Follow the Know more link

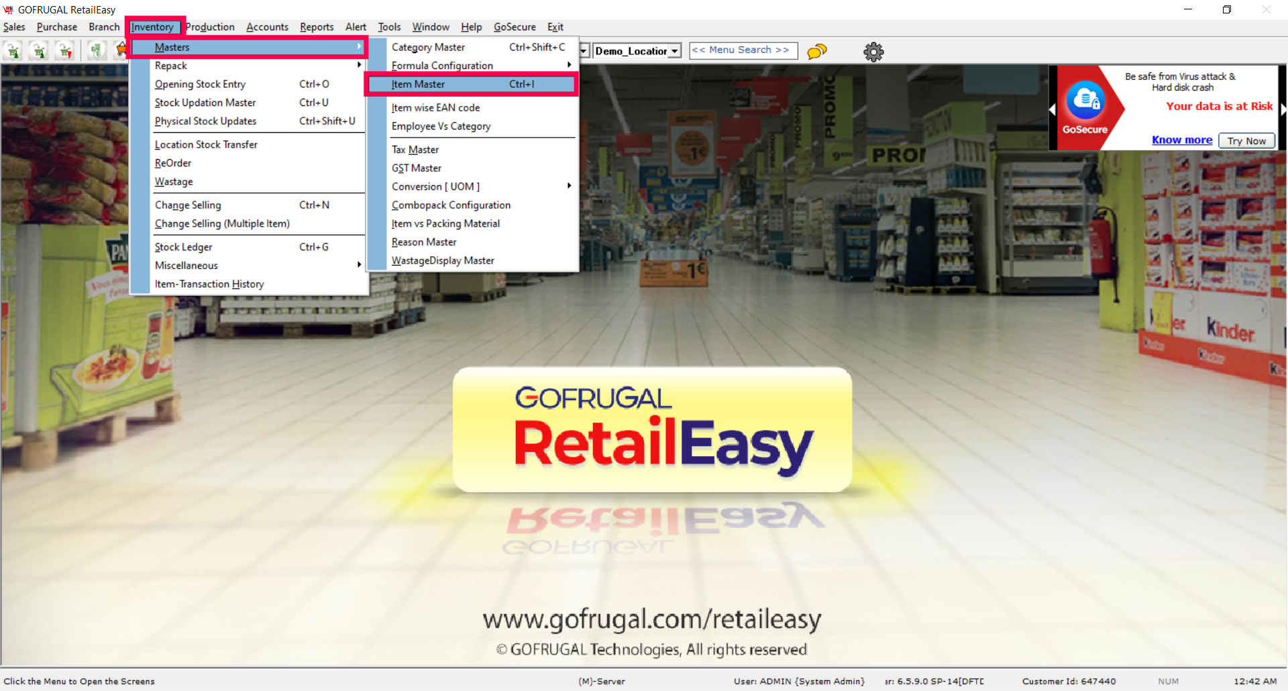[1182, 140]
